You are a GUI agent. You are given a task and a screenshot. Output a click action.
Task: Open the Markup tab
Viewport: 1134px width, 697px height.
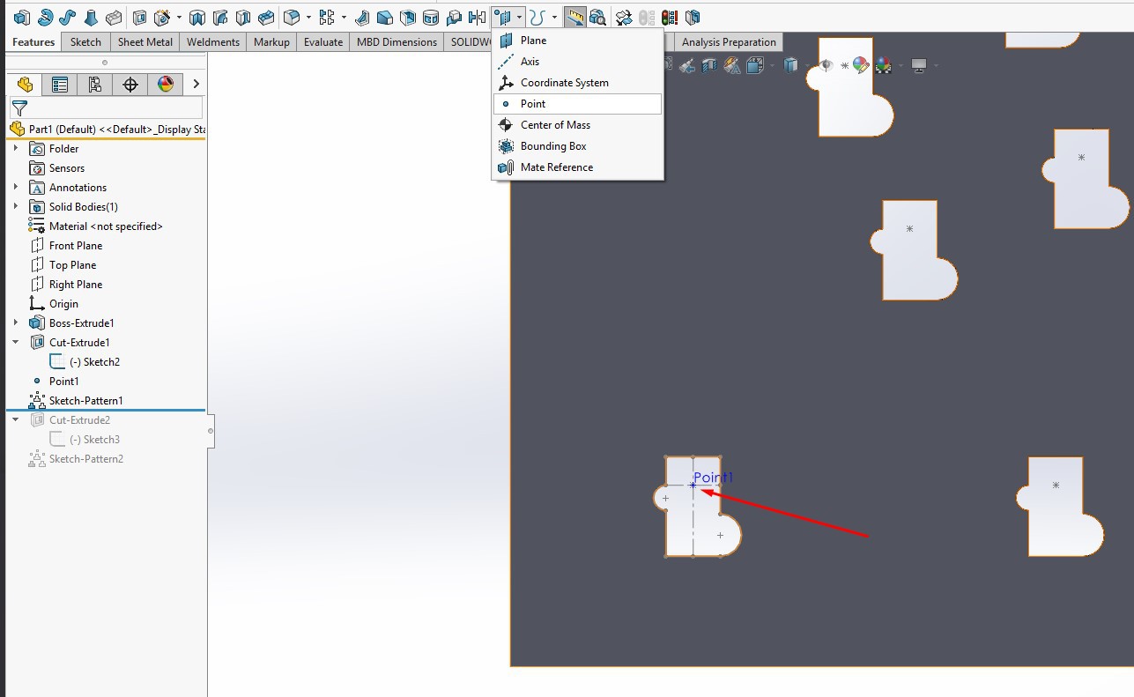pos(271,42)
